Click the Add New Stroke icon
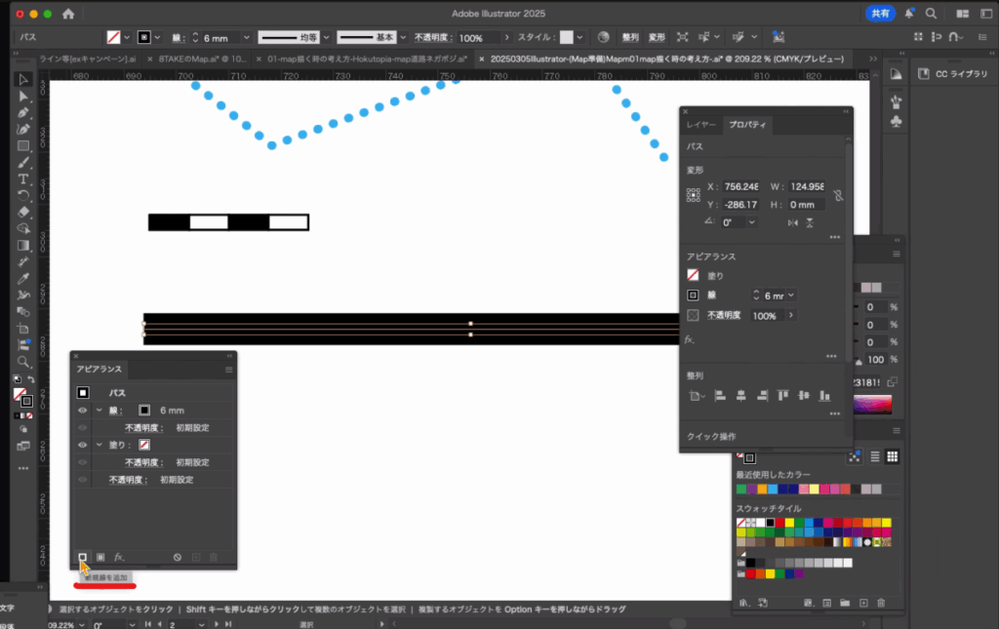The height and width of the screenshot is (629, 999). (83, 557)
